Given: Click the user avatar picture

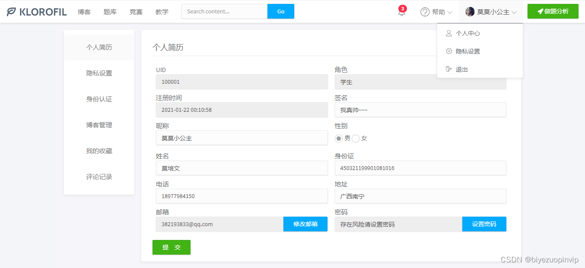Looking at the screenshot, I should [x=470, y=12].
